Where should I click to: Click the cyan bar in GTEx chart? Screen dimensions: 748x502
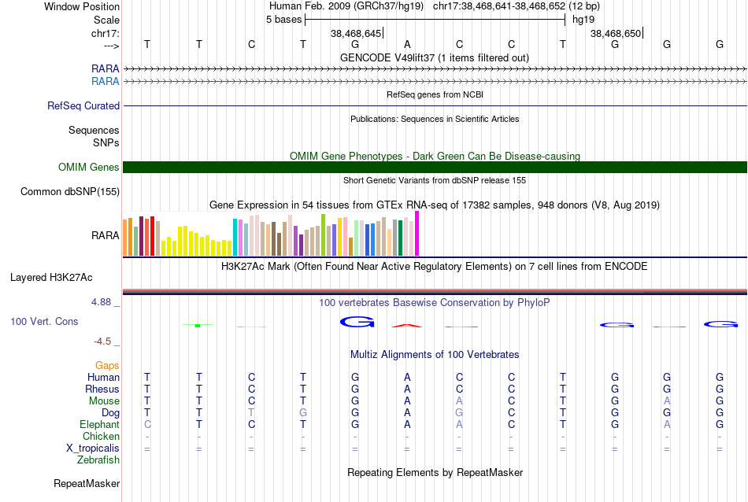(235, 238)
